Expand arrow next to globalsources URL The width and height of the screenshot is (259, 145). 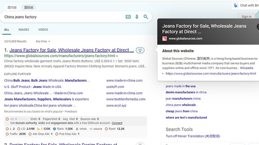(x=117, y=56)
